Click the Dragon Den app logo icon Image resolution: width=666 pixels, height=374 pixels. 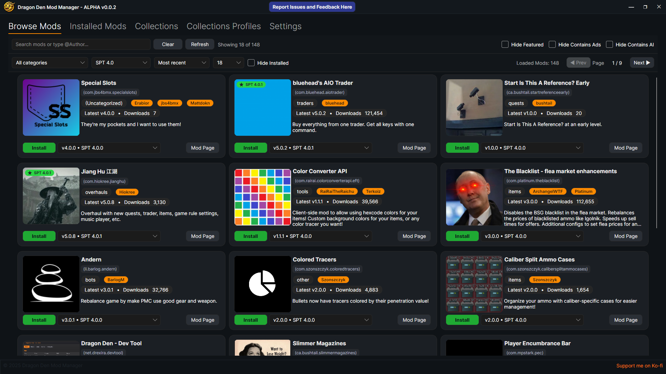click(9, 7)
